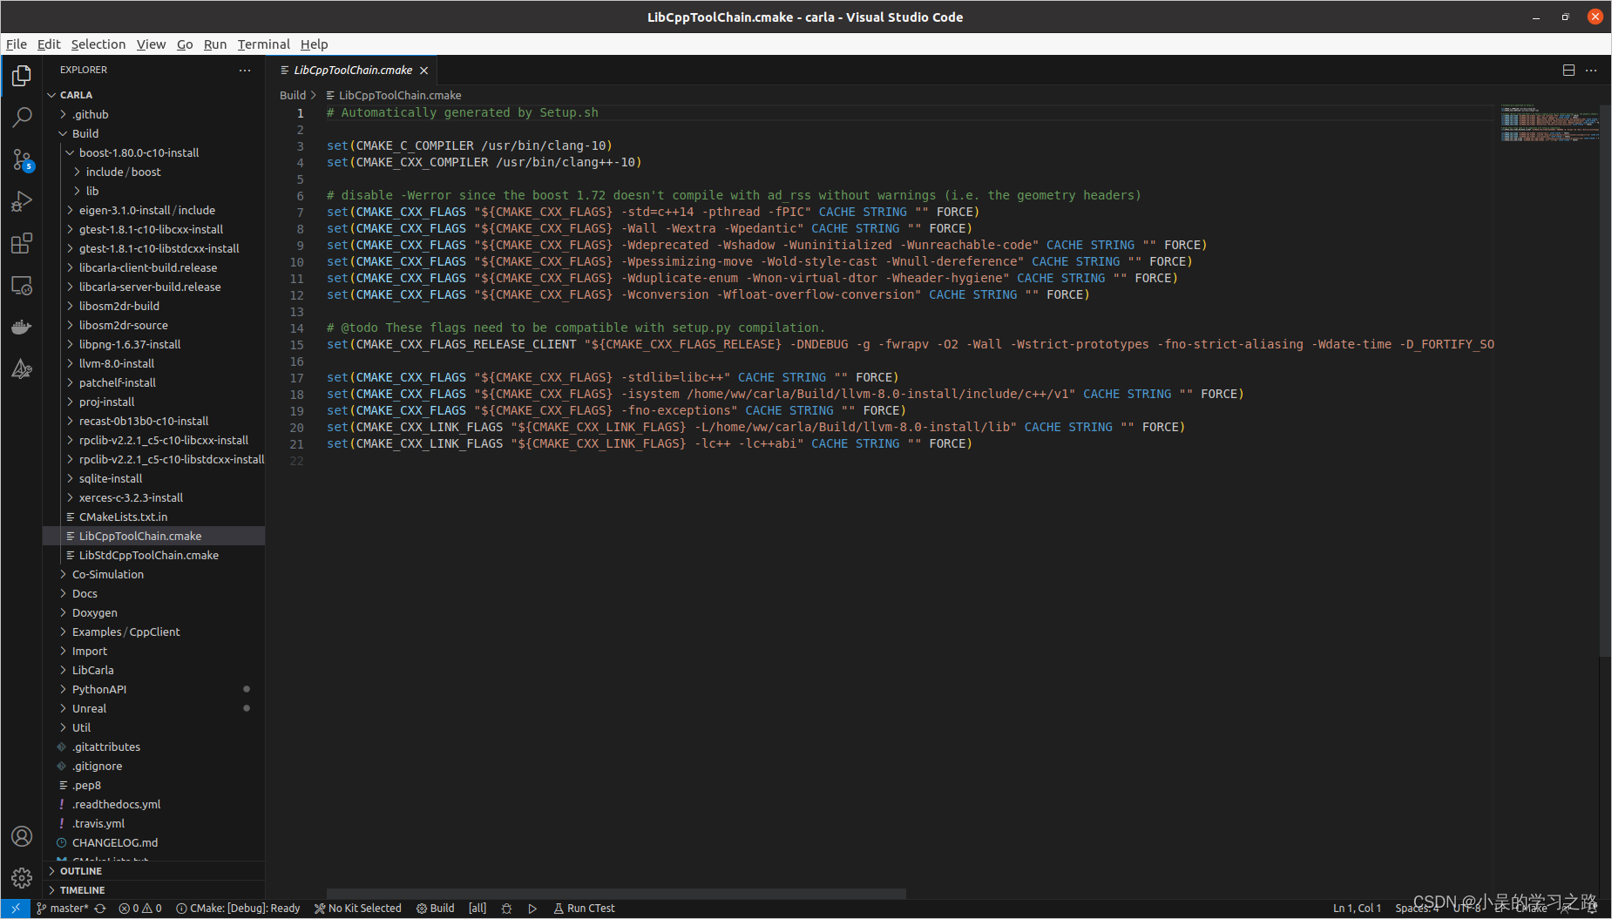
Task: Launch the target with play icon
Action: 532,908
